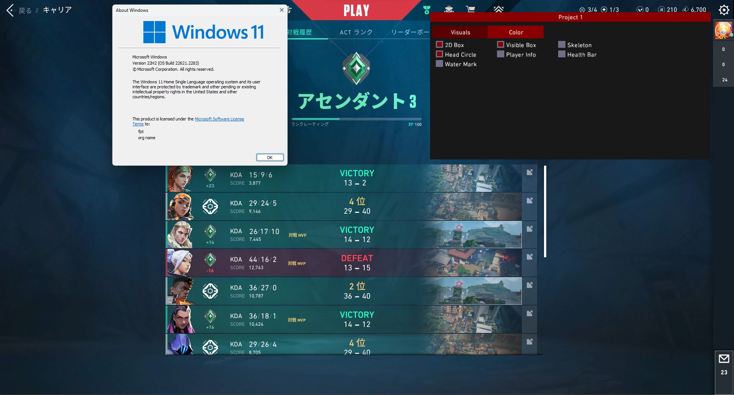Click the 対戦 MVP label in the DEFEAT row

pyautogui.click(x=297, y=263)
